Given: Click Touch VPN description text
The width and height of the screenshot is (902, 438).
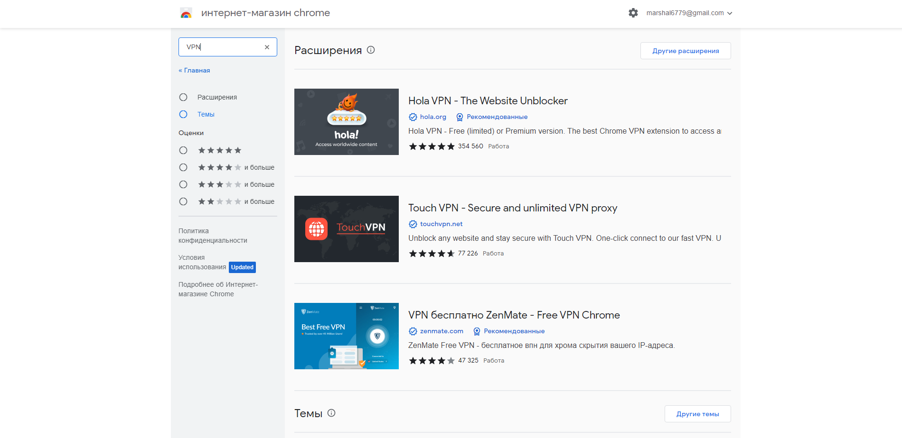Looking at the screenshot, I should point(564,238).
